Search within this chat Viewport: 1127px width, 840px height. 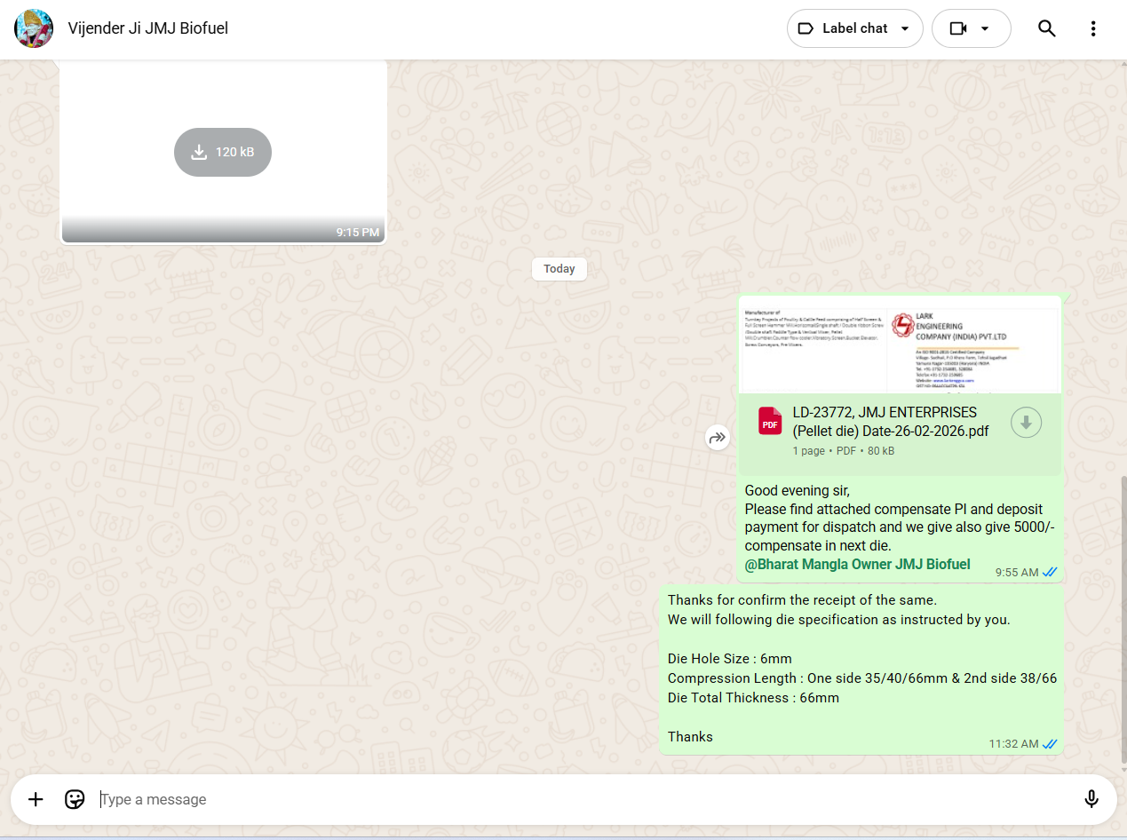click(x=1047, y=28)
